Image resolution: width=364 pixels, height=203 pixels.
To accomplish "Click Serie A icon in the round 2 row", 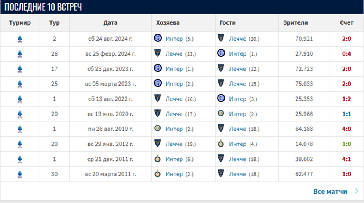I will pyautogui.click(x=20, y=39).
